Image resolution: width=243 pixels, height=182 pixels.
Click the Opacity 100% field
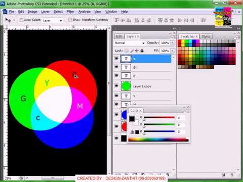(165, 43)
